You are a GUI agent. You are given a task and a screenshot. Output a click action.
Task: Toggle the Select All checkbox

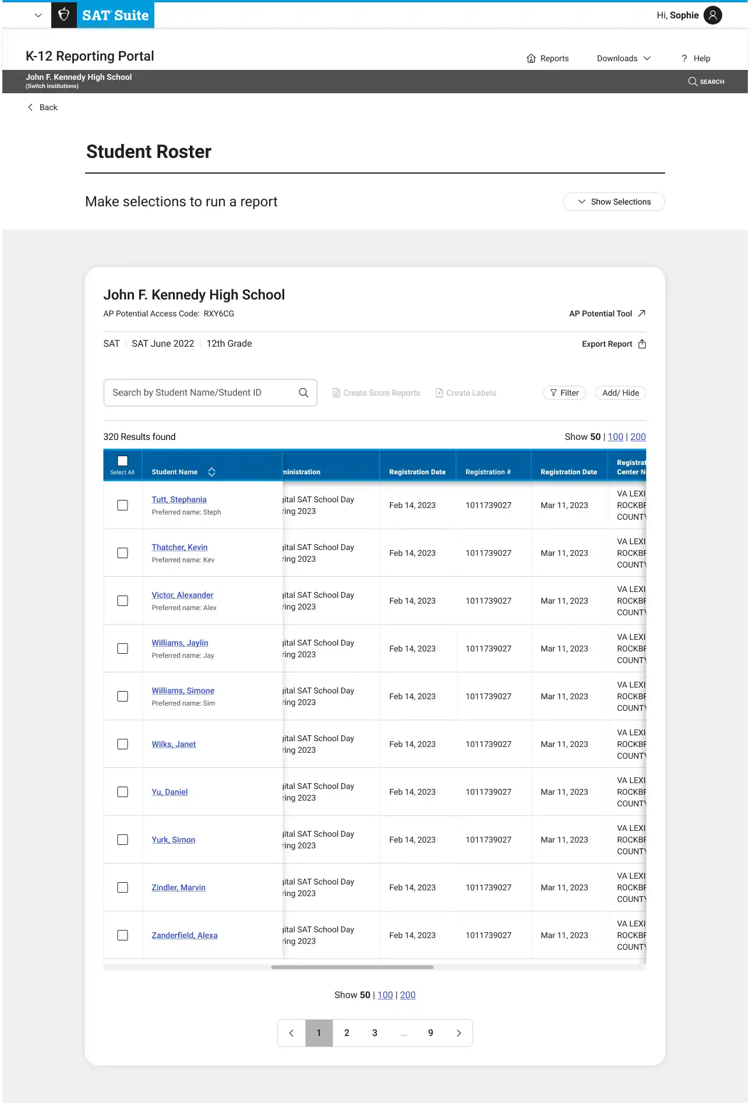click(122, 461)
